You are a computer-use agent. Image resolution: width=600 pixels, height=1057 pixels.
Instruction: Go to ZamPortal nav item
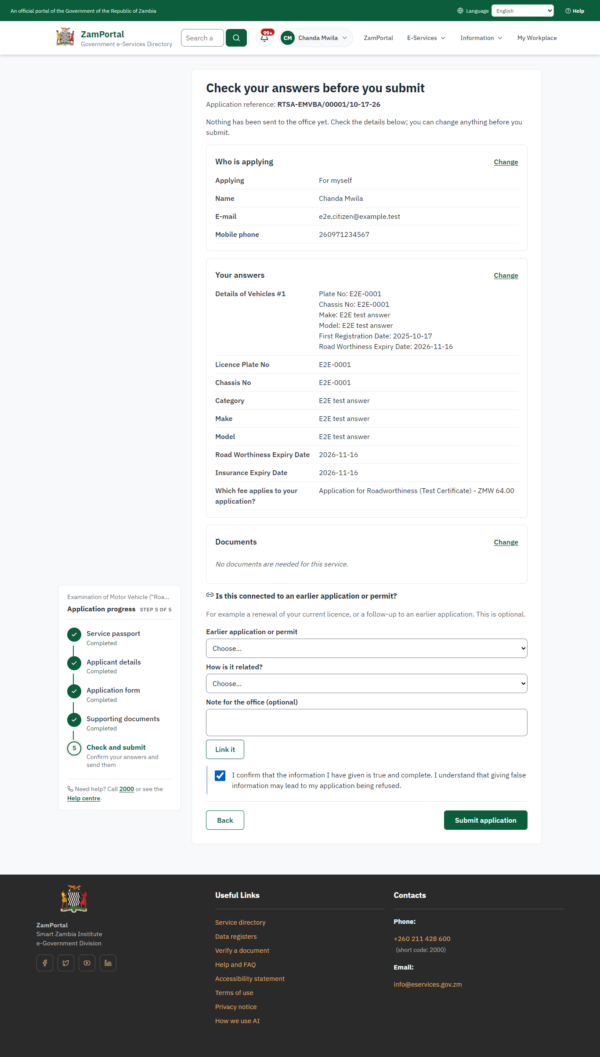click(378, 38)
